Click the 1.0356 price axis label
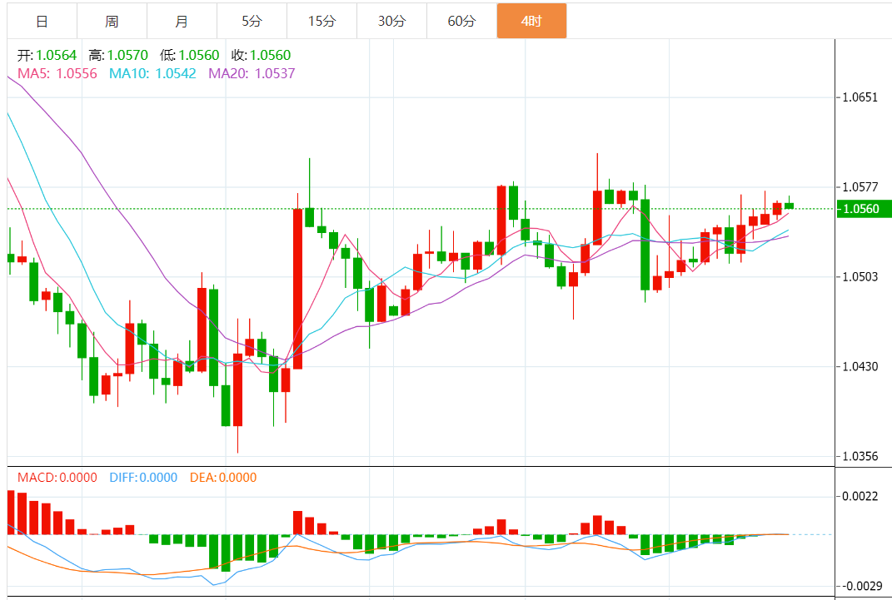 pyautogui.click(x=860, y=456)
